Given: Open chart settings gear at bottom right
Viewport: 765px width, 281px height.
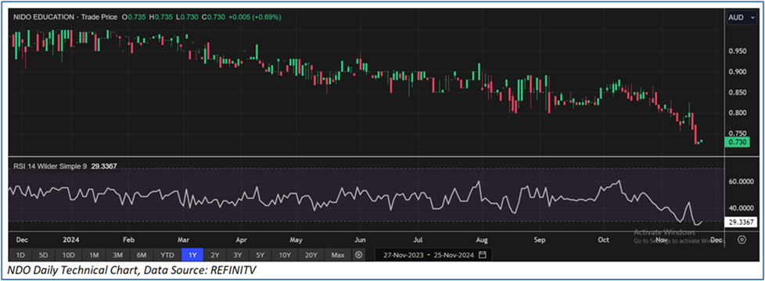Looking at the screenshot, I should (x=742, y=240).
